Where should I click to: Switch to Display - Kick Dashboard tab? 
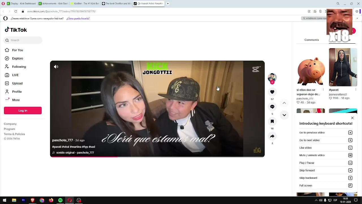[21, 4]
